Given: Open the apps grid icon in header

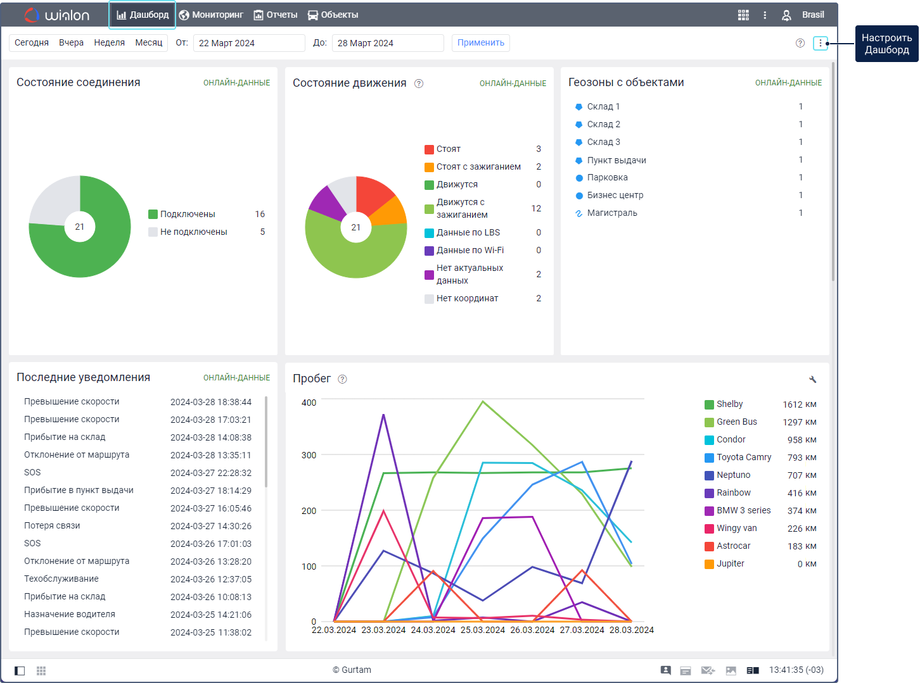Looking at the screenshot, I should click(743, 15).
